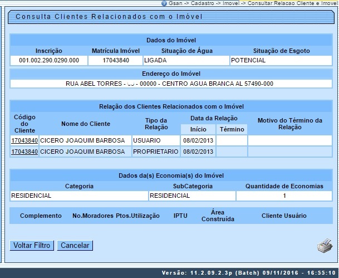The height and width of the screenshot is (278, 339).
Task: Click the Código do Cliente column header
Action: [24, 124]
